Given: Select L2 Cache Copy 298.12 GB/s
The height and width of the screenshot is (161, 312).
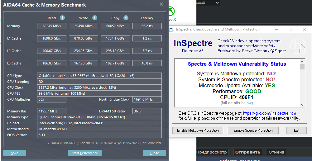Looking at the screenshot, I should pos(115,51).
